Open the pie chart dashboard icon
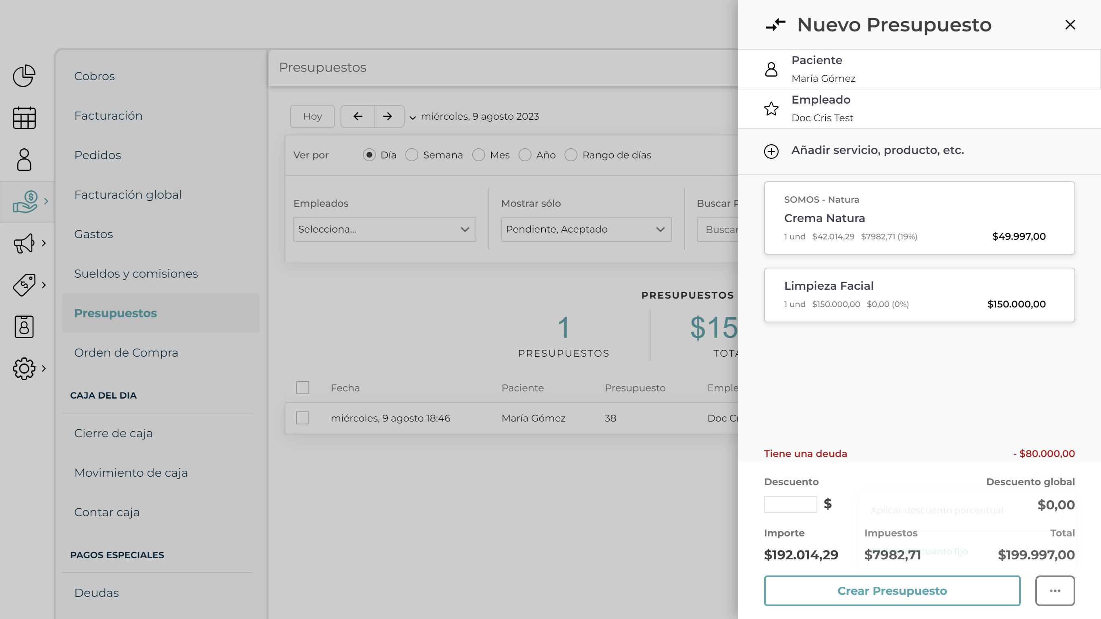This screenshot has width=1101, height=619. pyautogui.click(x=24, y=76)
